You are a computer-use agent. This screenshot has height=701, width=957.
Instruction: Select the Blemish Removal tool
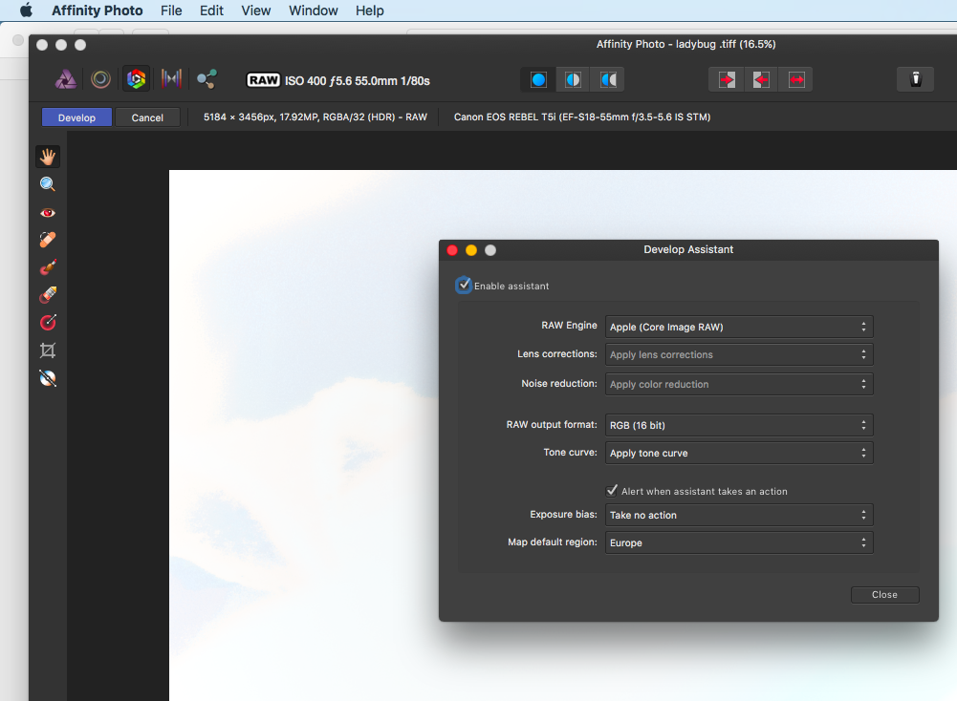(x=48, y=240)
